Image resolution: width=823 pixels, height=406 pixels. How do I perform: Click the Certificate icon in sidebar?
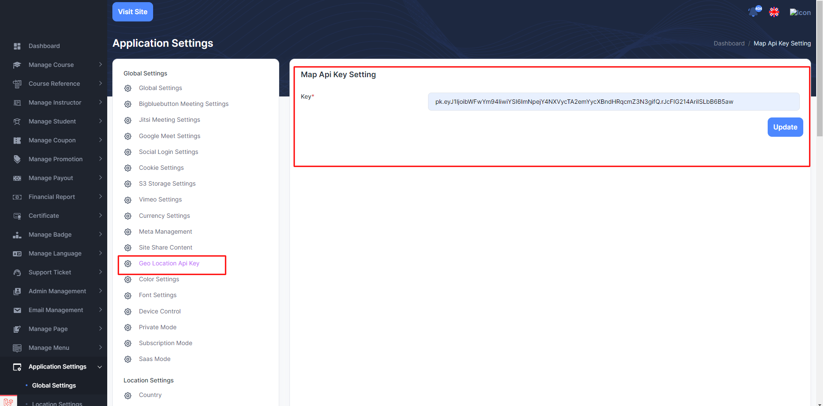point(17,216)
